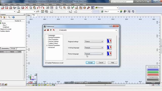Click the Print icon in the toolbar
Viewport: 162px width, 91px height.
[11, 8]
